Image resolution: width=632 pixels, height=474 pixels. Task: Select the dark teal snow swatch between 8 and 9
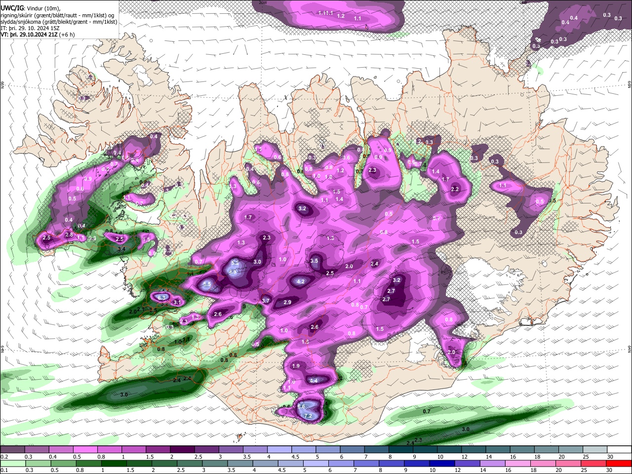(400, 450)
